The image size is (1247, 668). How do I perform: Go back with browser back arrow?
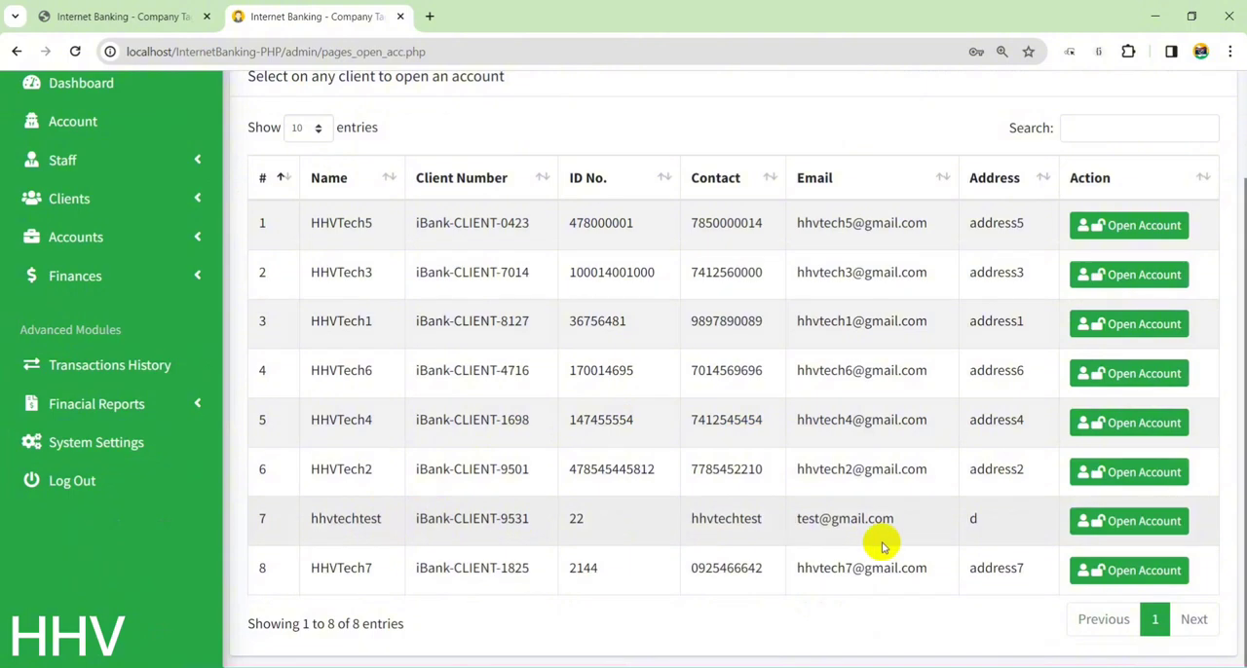point(17,52)
